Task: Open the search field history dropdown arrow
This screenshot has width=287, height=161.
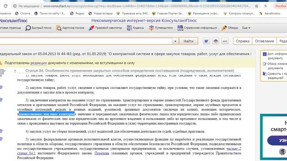Action: 175,41
